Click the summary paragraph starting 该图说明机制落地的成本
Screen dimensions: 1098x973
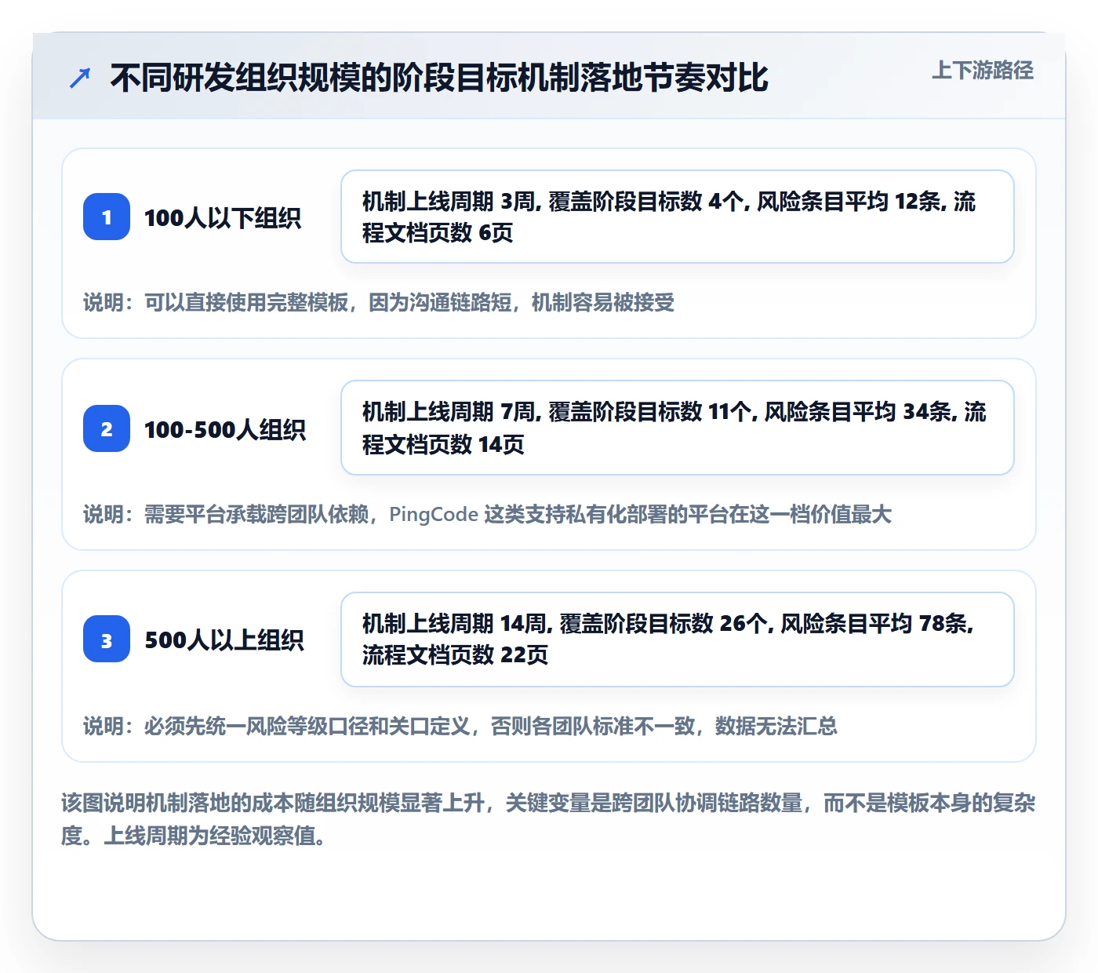548,819
